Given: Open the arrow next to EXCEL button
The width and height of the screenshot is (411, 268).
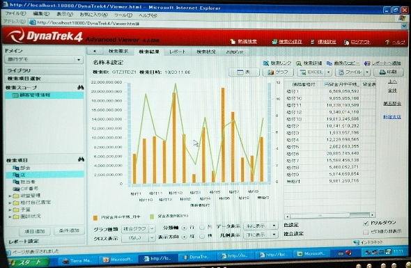Looking at the screenshot, I should point(328,72).
